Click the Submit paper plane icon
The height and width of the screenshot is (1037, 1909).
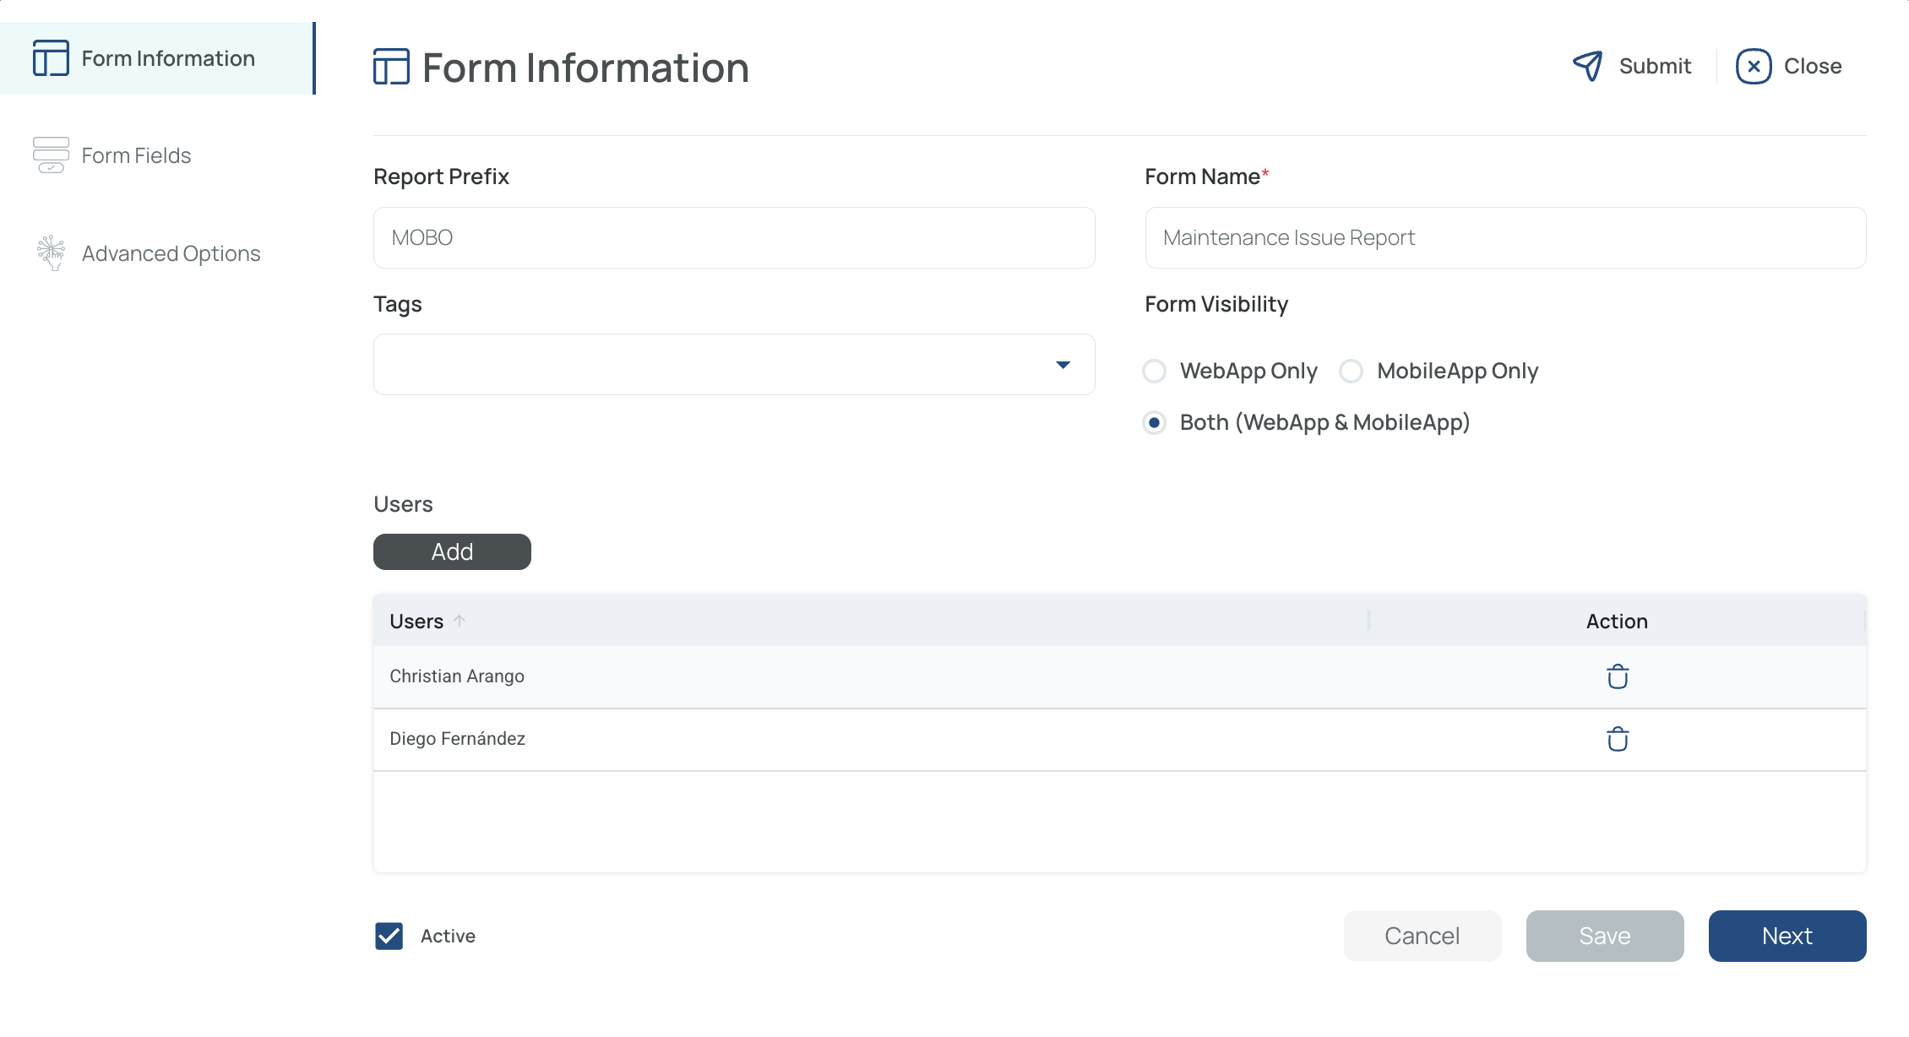[1587, 66]
